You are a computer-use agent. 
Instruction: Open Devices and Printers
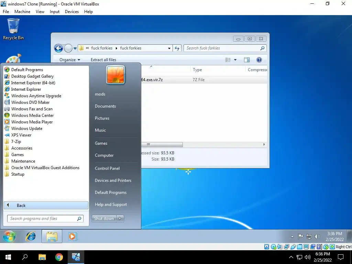click(113, 180)
